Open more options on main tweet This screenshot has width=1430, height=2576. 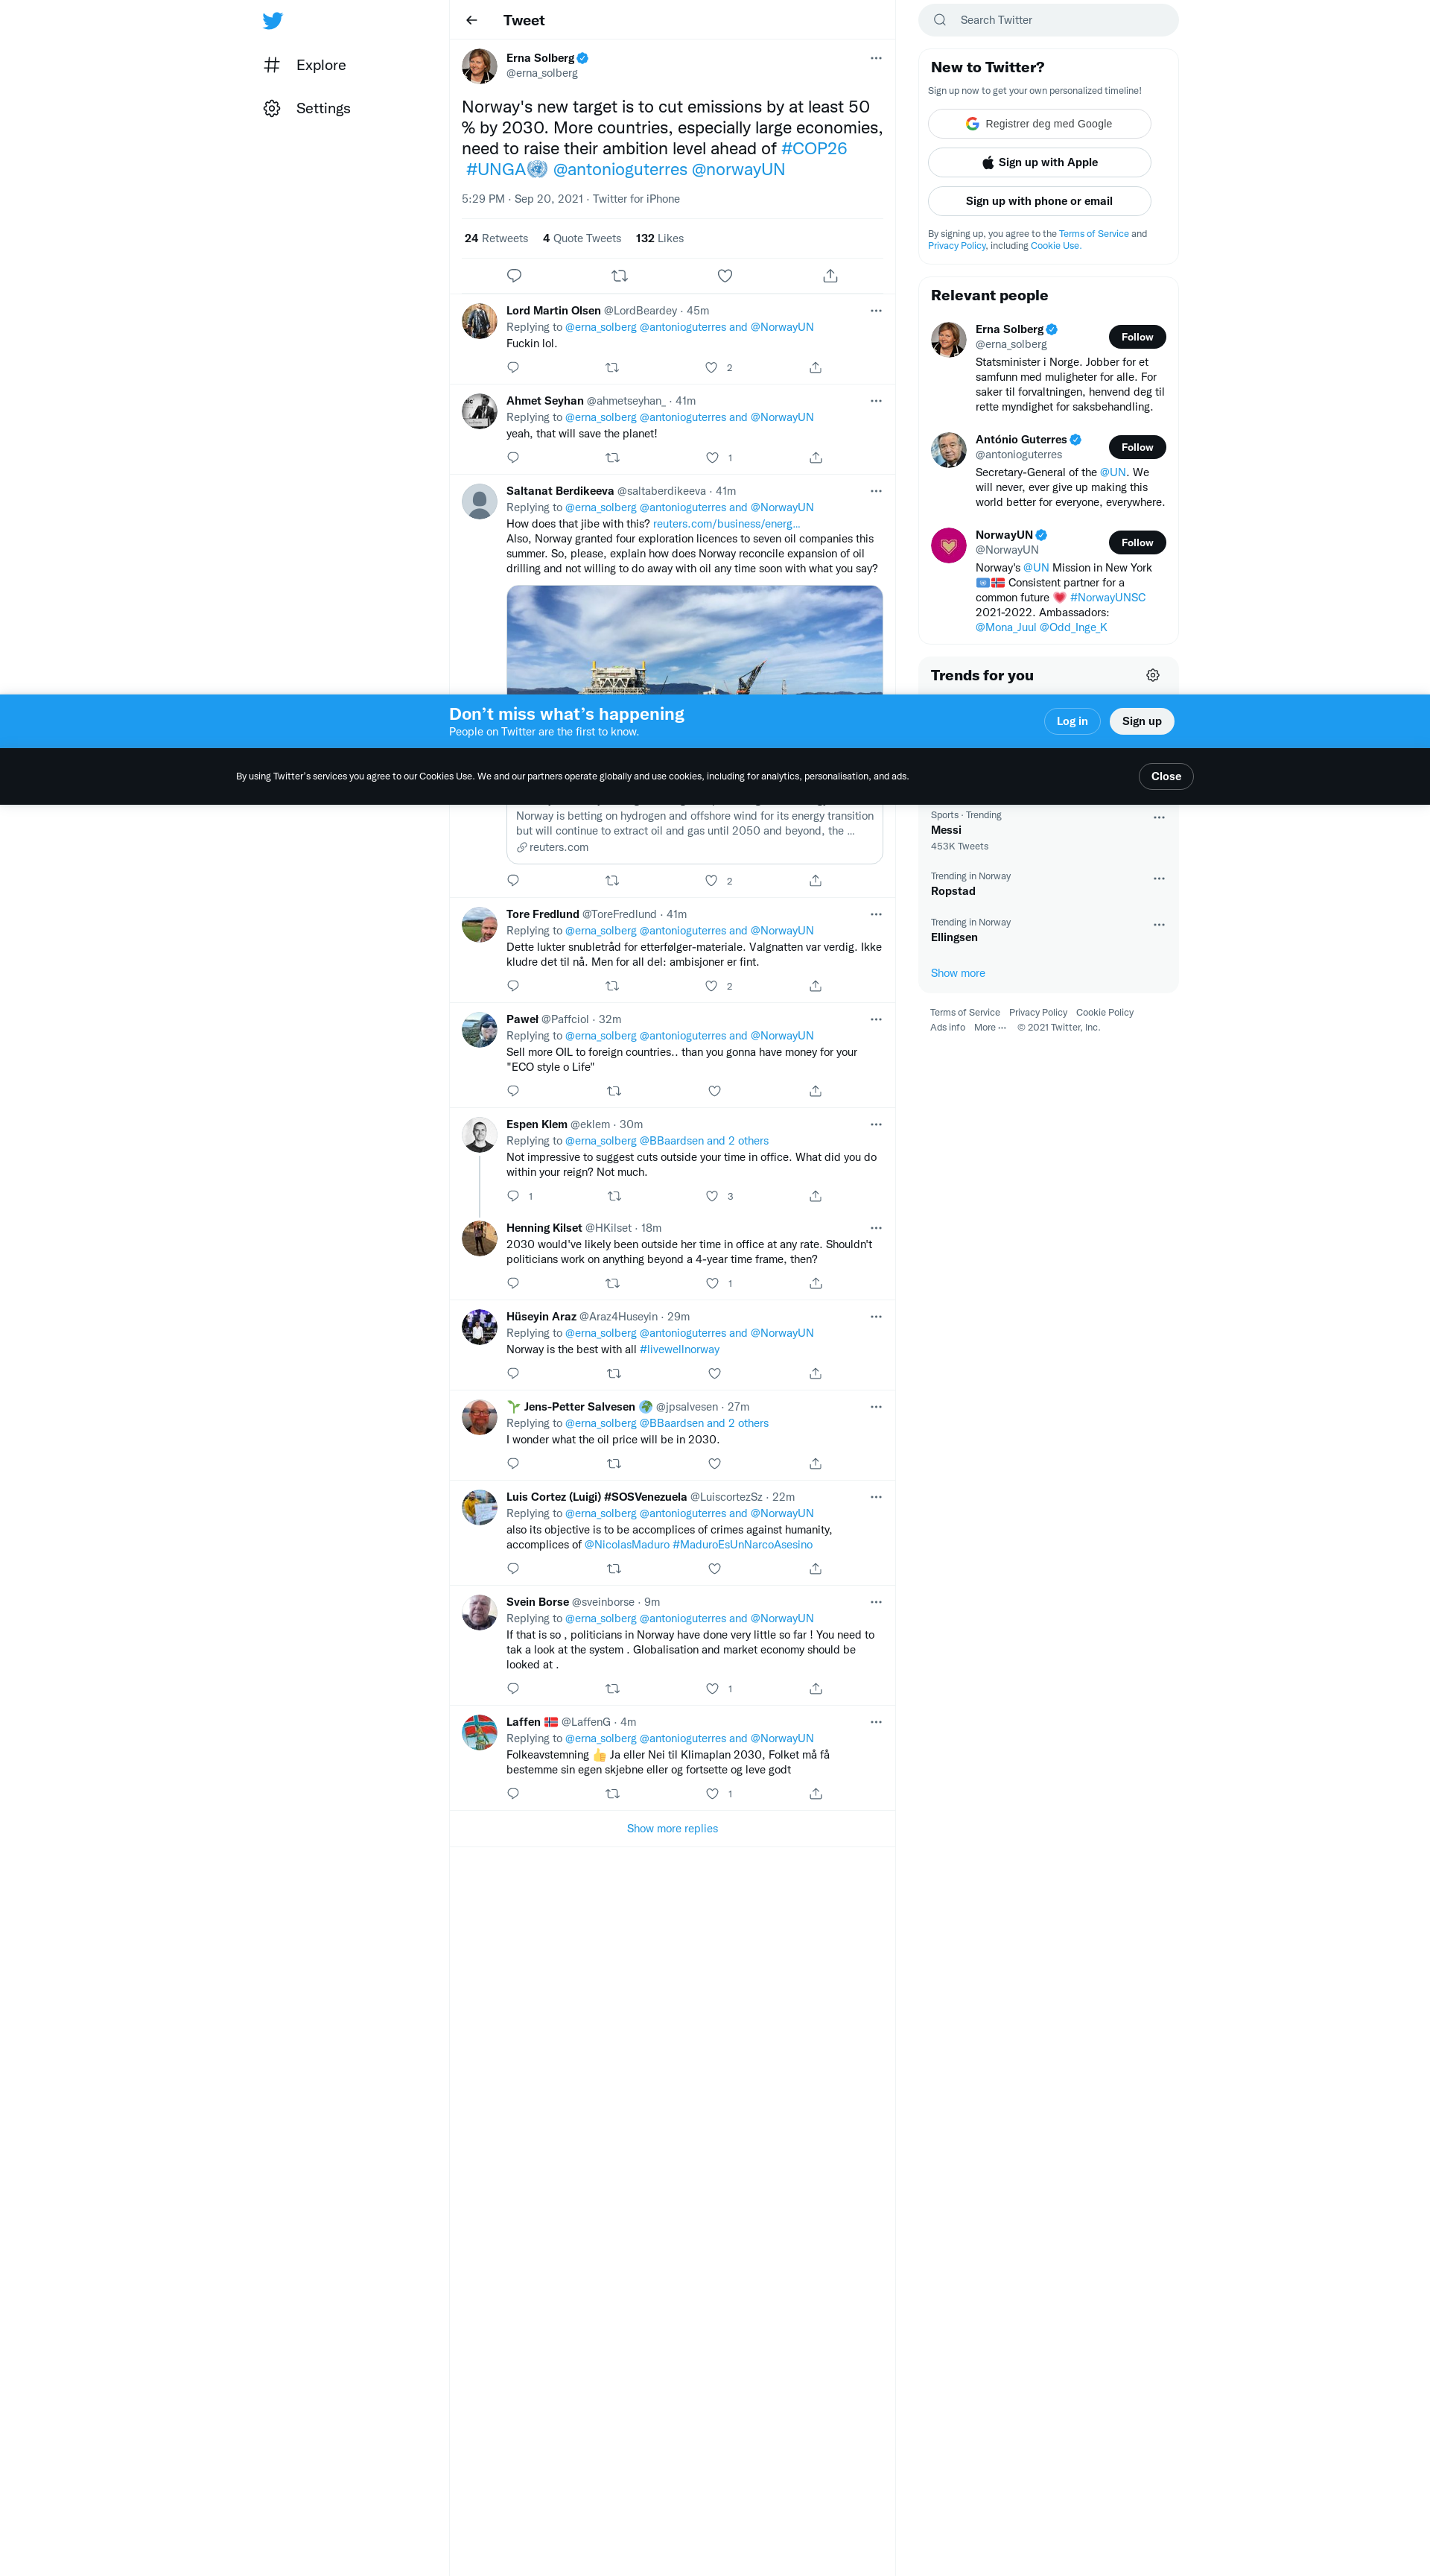(x=875, y=58)
